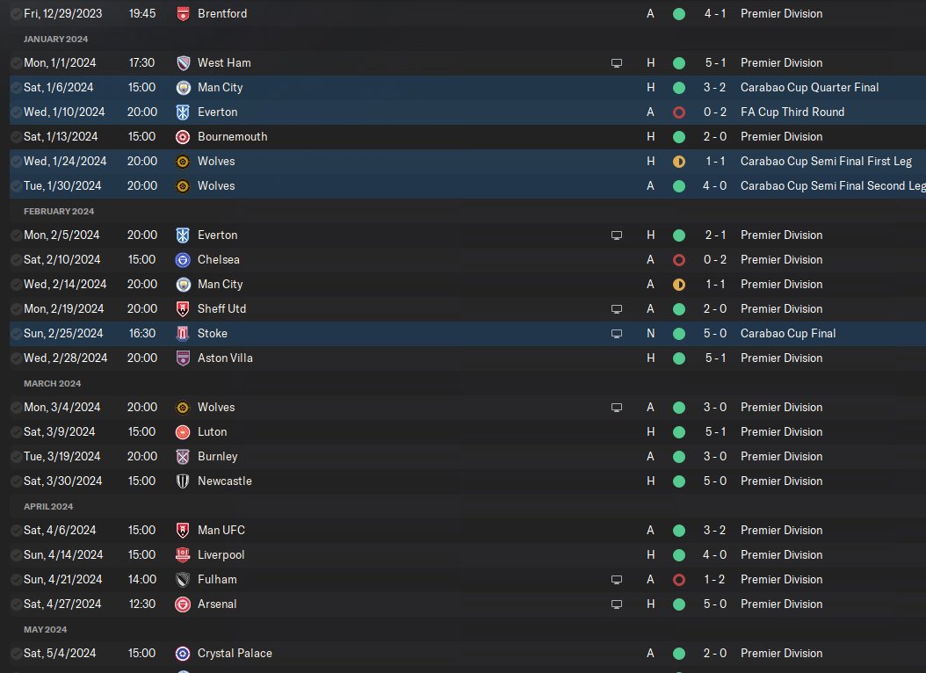
Task: Toggle the check circle beside Mon, 1/1/2024
Action: [17, 63]
